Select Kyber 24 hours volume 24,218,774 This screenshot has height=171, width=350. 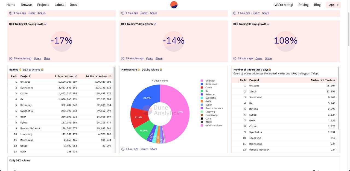pos(104,123)
